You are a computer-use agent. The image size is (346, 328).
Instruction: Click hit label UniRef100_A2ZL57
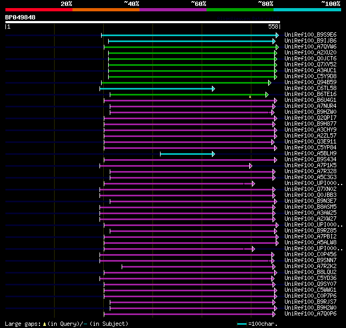coord(310,136)
